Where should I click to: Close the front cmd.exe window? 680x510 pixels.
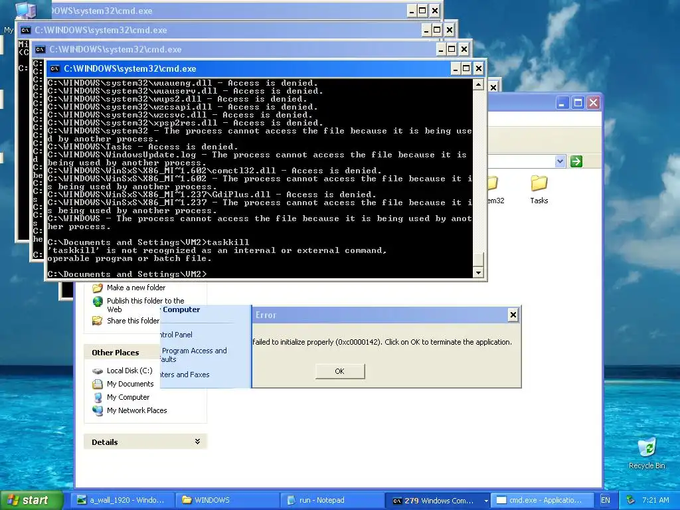coord(479,68)
